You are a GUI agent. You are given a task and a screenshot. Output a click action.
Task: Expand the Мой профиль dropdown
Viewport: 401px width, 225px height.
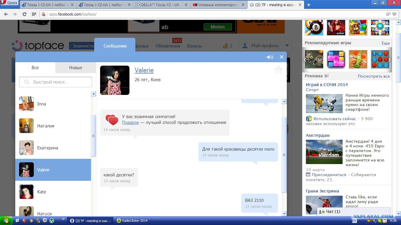[x=287, y=46]
